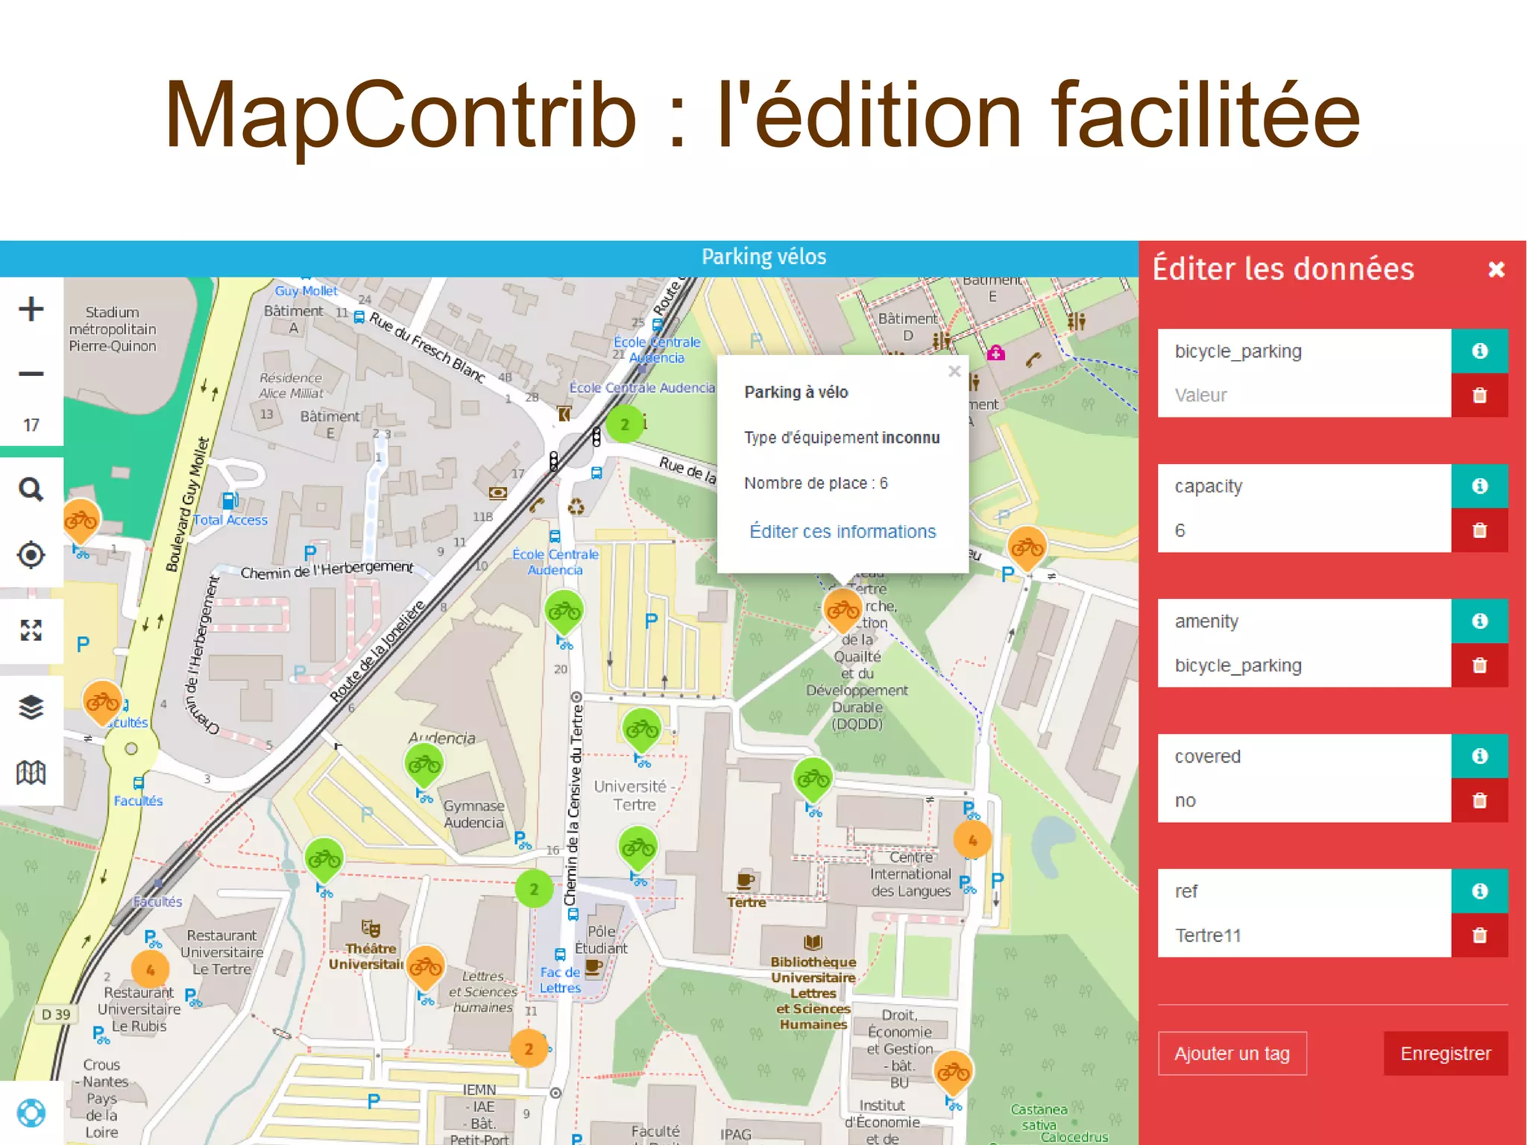Open Éditer ces informations link
Viewport: 1527px width, 1145px height.
pos(843,531)
